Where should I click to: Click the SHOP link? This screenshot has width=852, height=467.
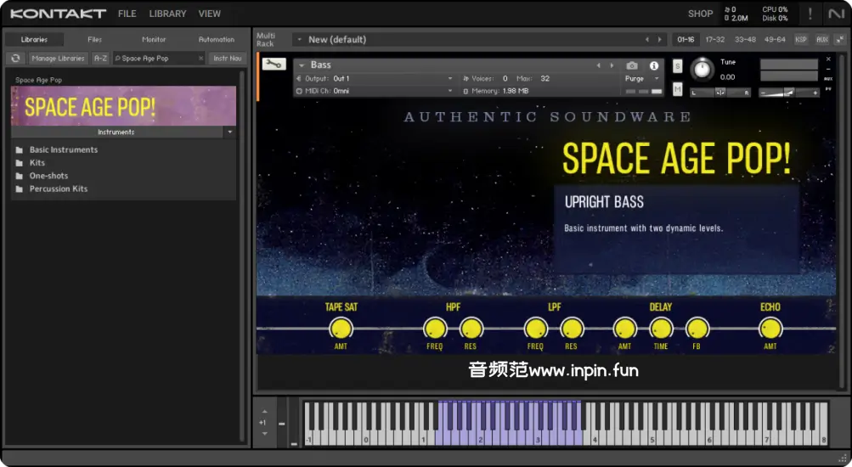click(x=700, y=14)
